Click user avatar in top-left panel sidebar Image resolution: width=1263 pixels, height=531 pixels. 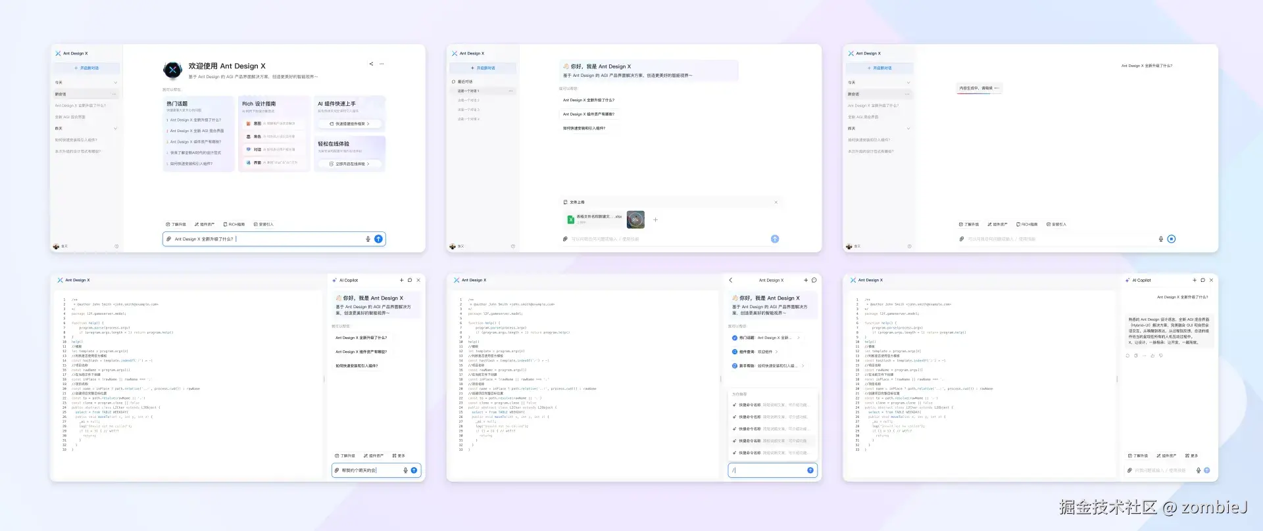57,246
